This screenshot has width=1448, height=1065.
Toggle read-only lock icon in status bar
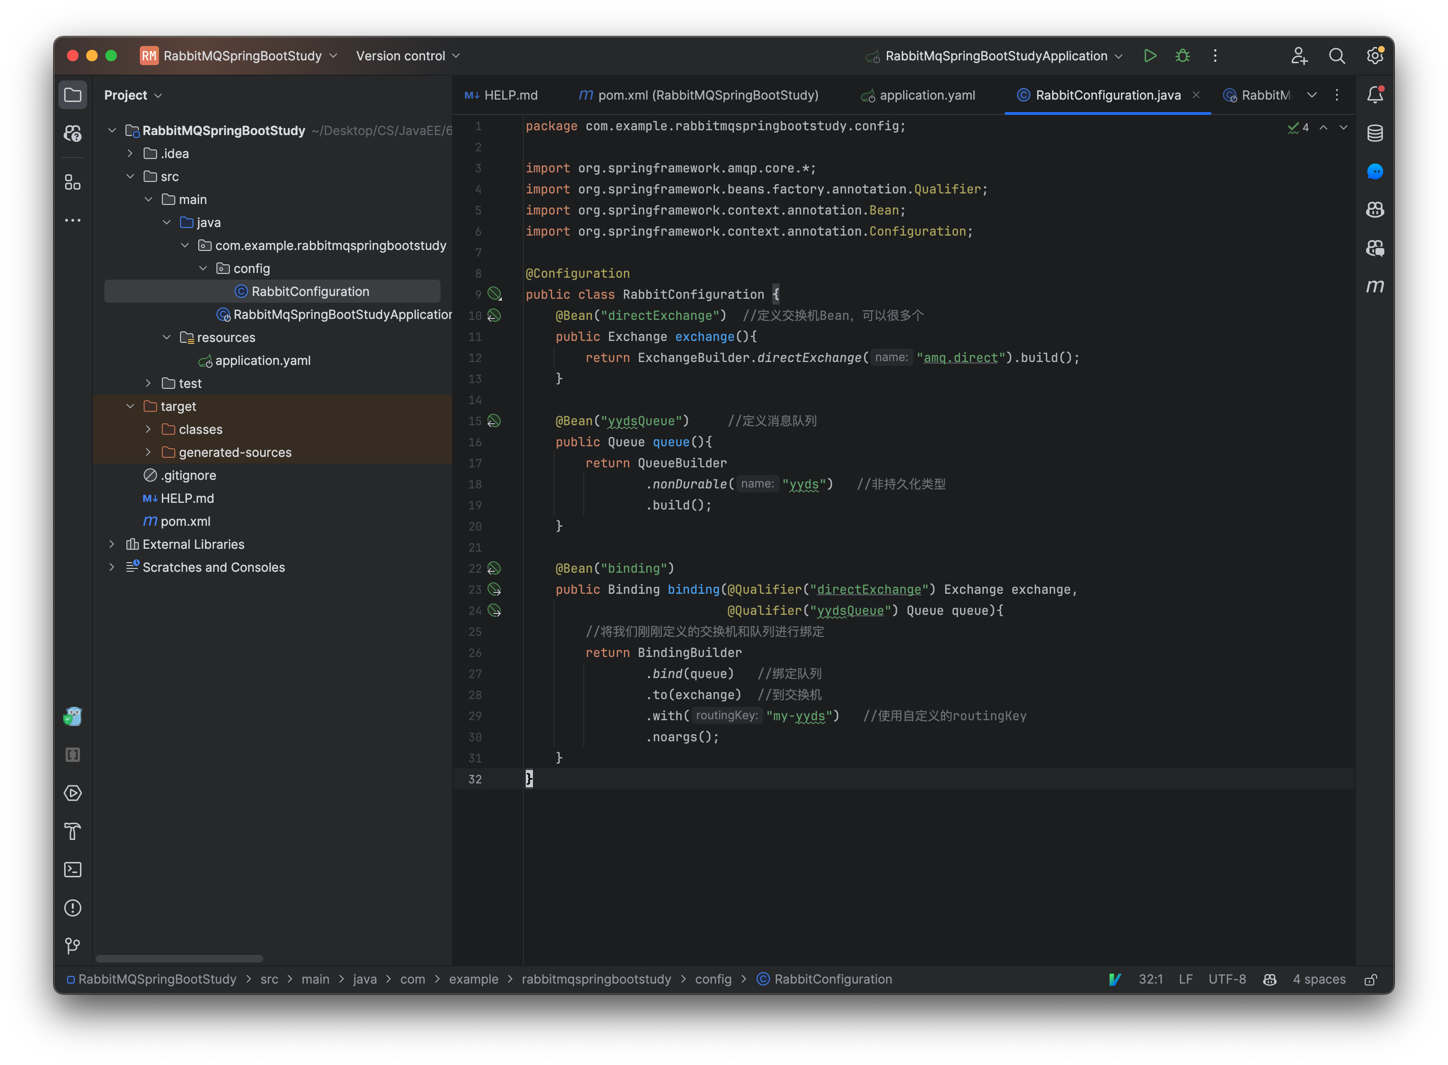pyautogui.click(x=1370, y=979)
